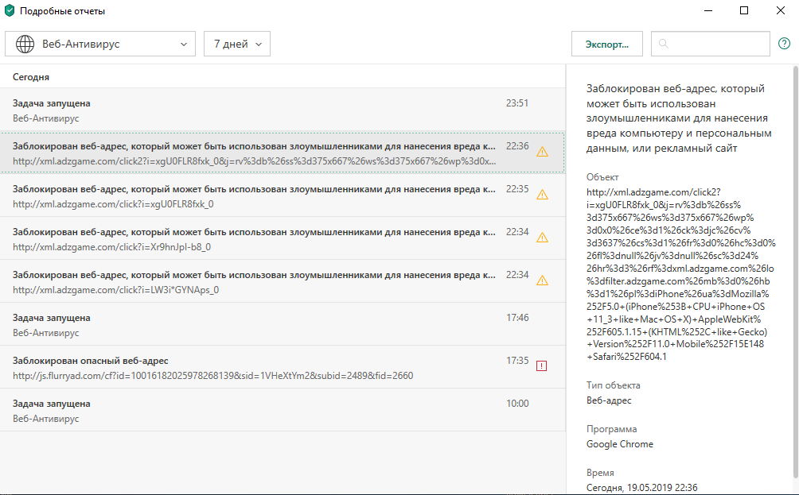Type in the report search field
Image resolution: width=799 pixels, height=495 pixels.
[x=716, y=44]
